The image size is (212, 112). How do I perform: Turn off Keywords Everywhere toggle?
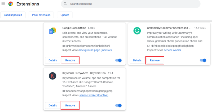(118, 105)
